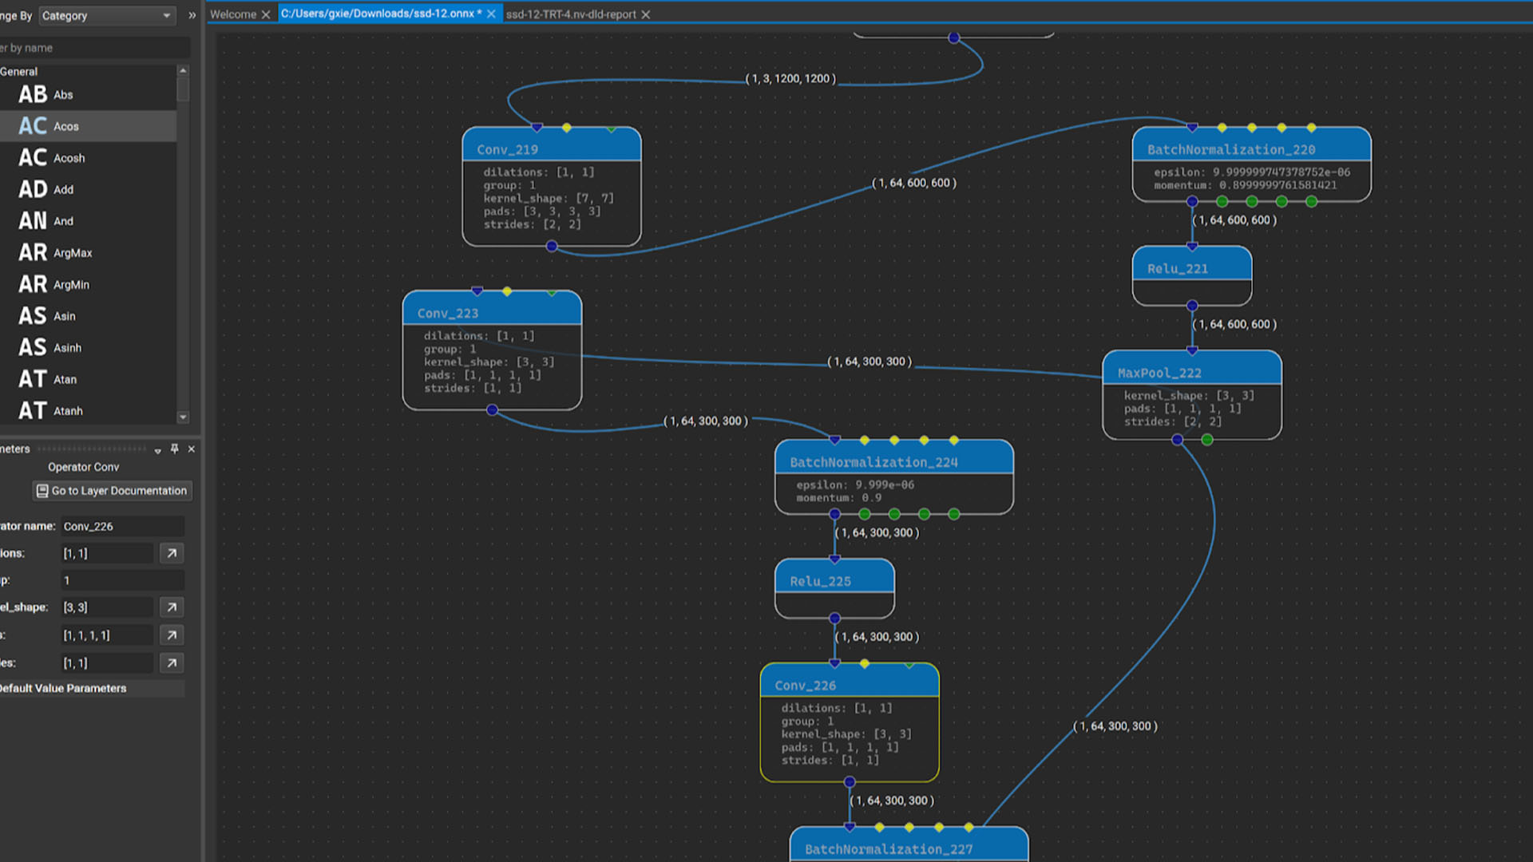
Task: Click Go to Layer Documentation button
Action: [x=112, y=491]
